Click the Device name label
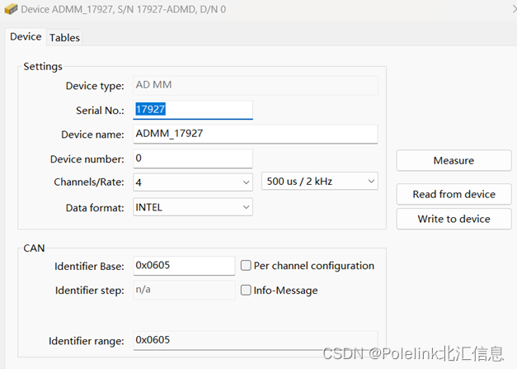This screenshot has height=369, width=517. (x=92, y=135)
